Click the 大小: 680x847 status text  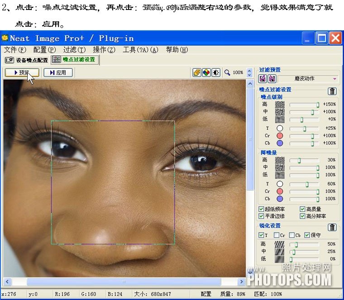click(153, 294)
